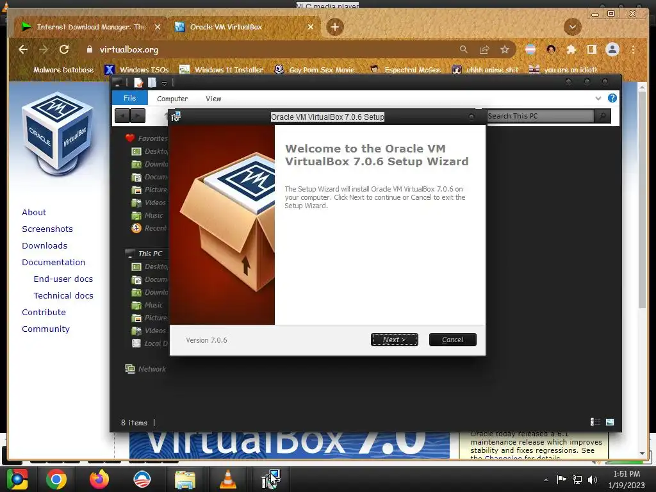Open the Espectral McGee bookmark

tap(405, 70)
